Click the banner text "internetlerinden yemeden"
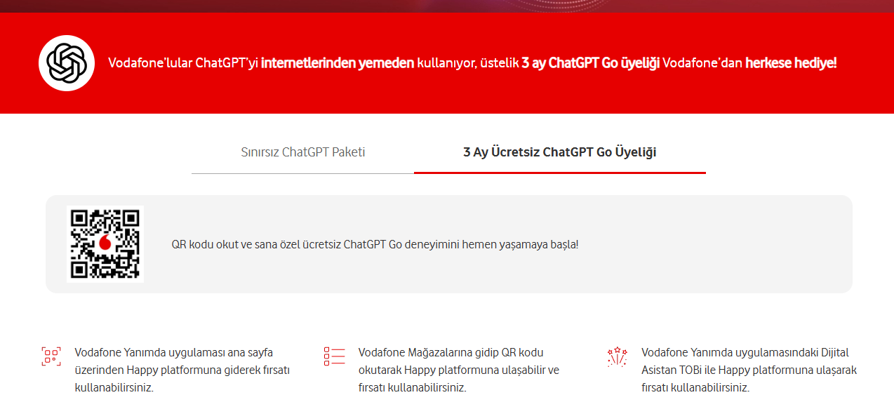The image size is (894, 402). pos(338,63)
